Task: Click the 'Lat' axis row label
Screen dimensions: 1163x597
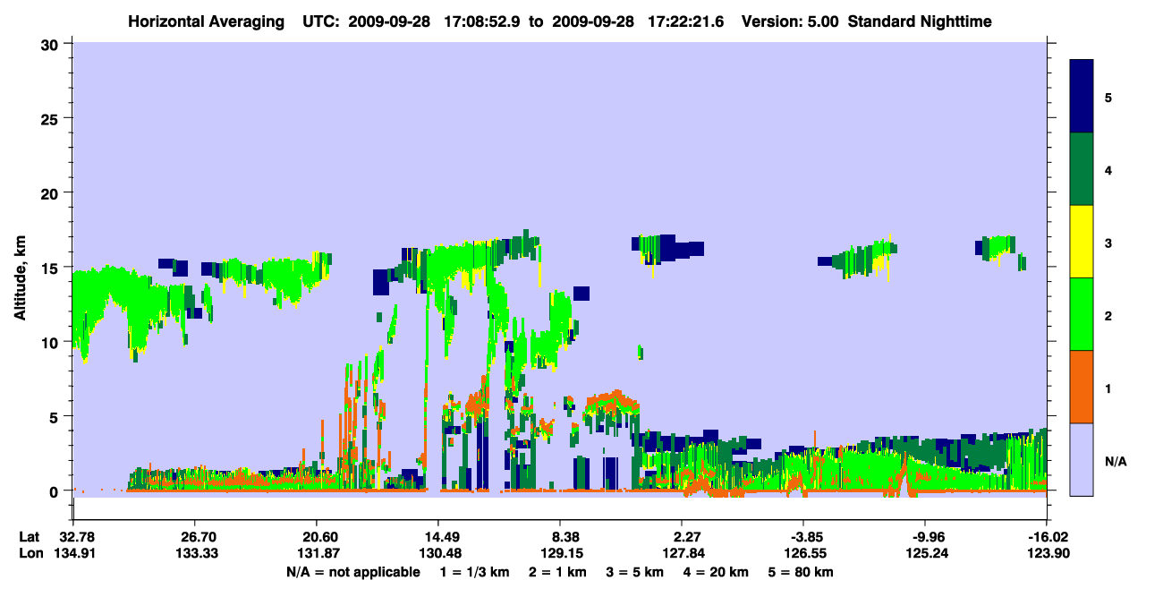Action: click(x=30, y=537)
